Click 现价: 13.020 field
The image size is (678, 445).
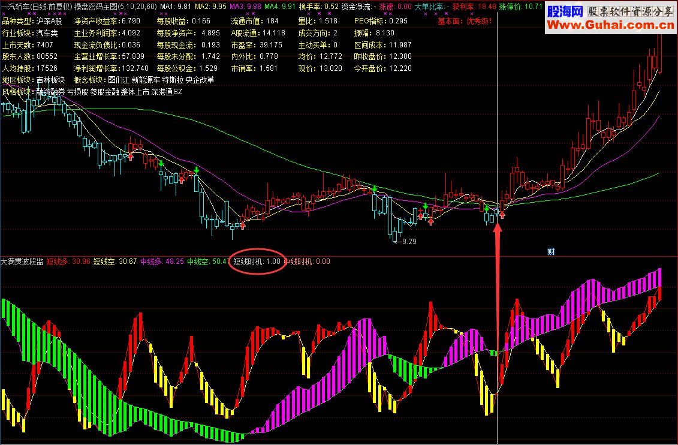[320, 68]
